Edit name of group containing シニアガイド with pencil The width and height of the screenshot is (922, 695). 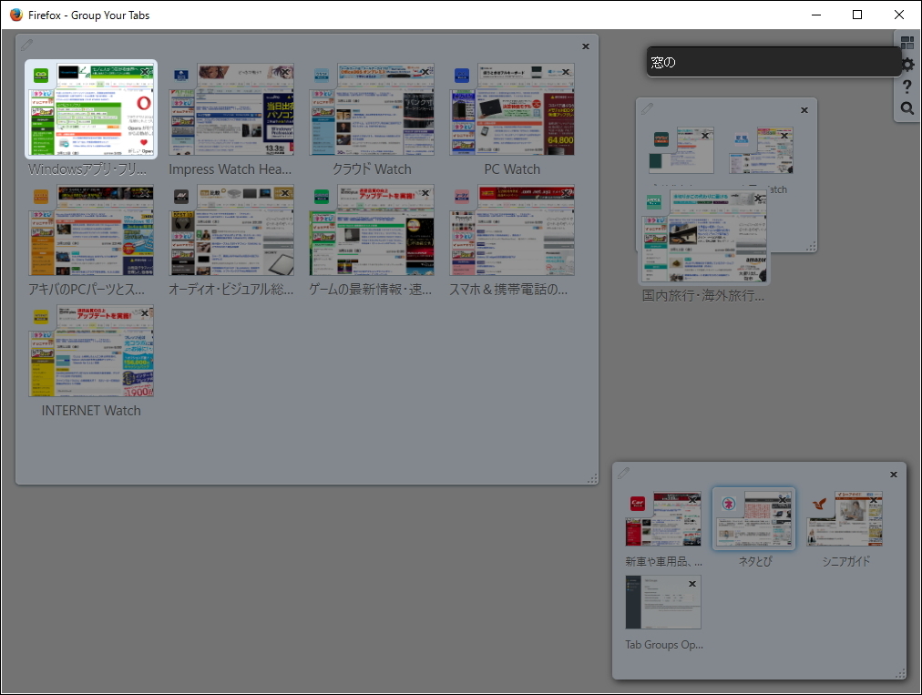pyautogui.click(x=623, y=473)
